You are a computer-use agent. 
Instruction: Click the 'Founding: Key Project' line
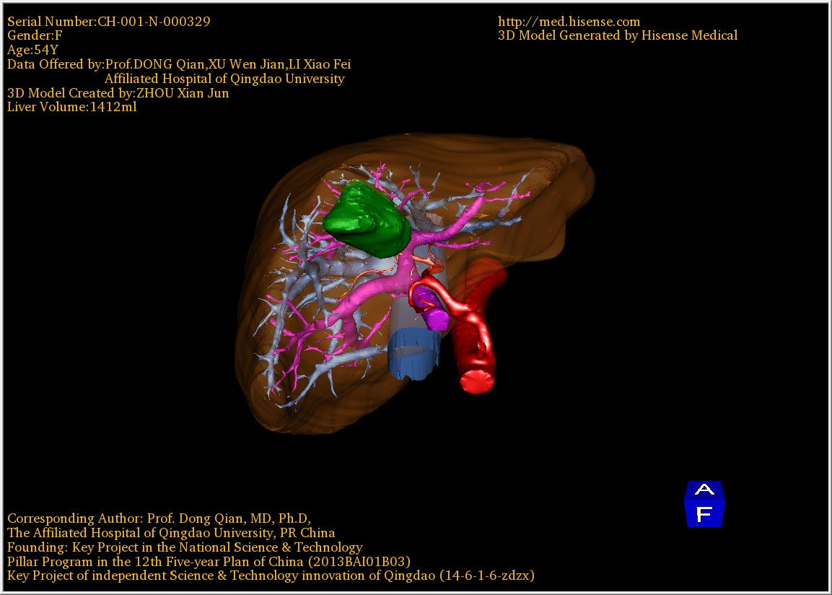(185, 547)
